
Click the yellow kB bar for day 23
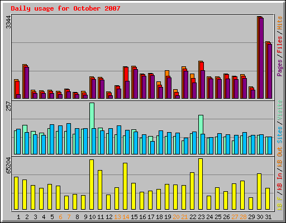click(201, 184)
